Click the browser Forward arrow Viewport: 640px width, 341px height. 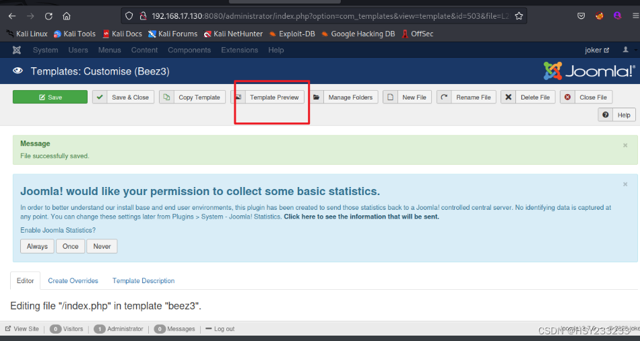tap(30, 16)
